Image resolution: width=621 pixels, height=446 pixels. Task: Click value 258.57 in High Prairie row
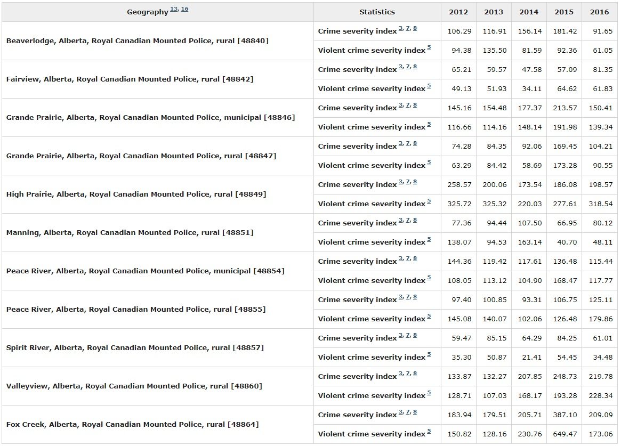pyautogui.click(x=459, y=184)
